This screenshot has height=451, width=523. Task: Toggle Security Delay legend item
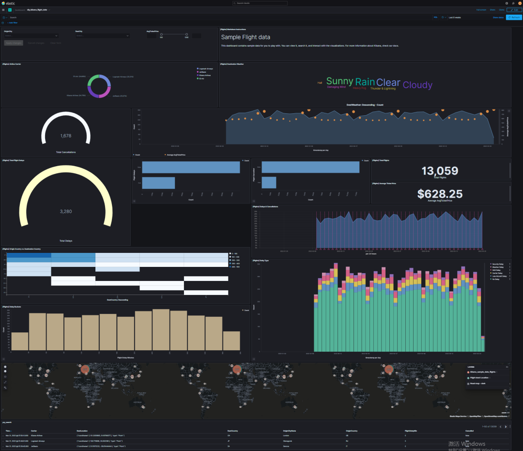tap(498, 264)
